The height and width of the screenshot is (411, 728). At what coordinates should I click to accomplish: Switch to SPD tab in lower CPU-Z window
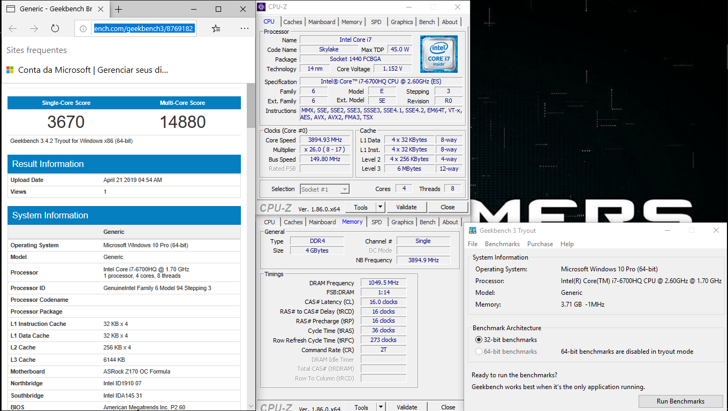click(x=377, y=222)
